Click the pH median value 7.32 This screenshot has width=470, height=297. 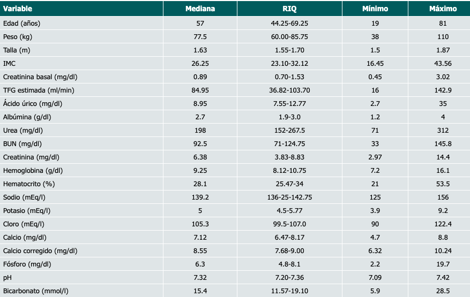point(200,277)
